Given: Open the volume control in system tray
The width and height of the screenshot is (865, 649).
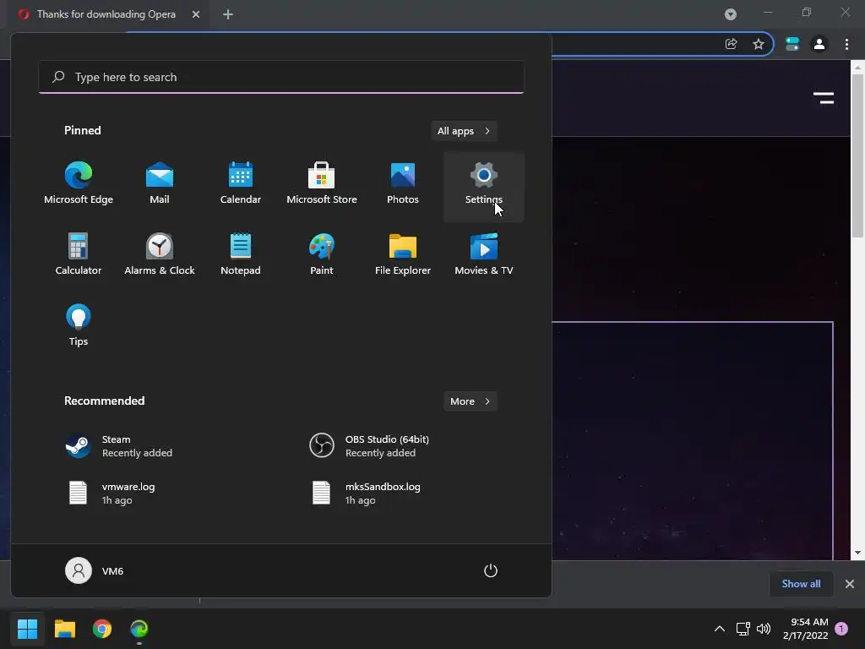Looking at the screenshot, I should point(764,629).
